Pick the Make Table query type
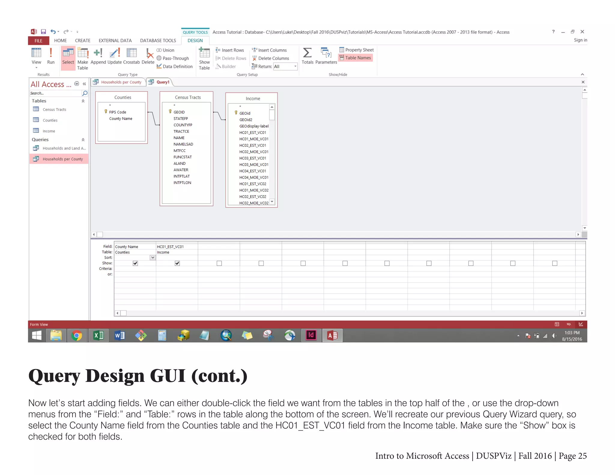Screen dimensions: 615x475 pyautogui.click(x=83, y=59)
